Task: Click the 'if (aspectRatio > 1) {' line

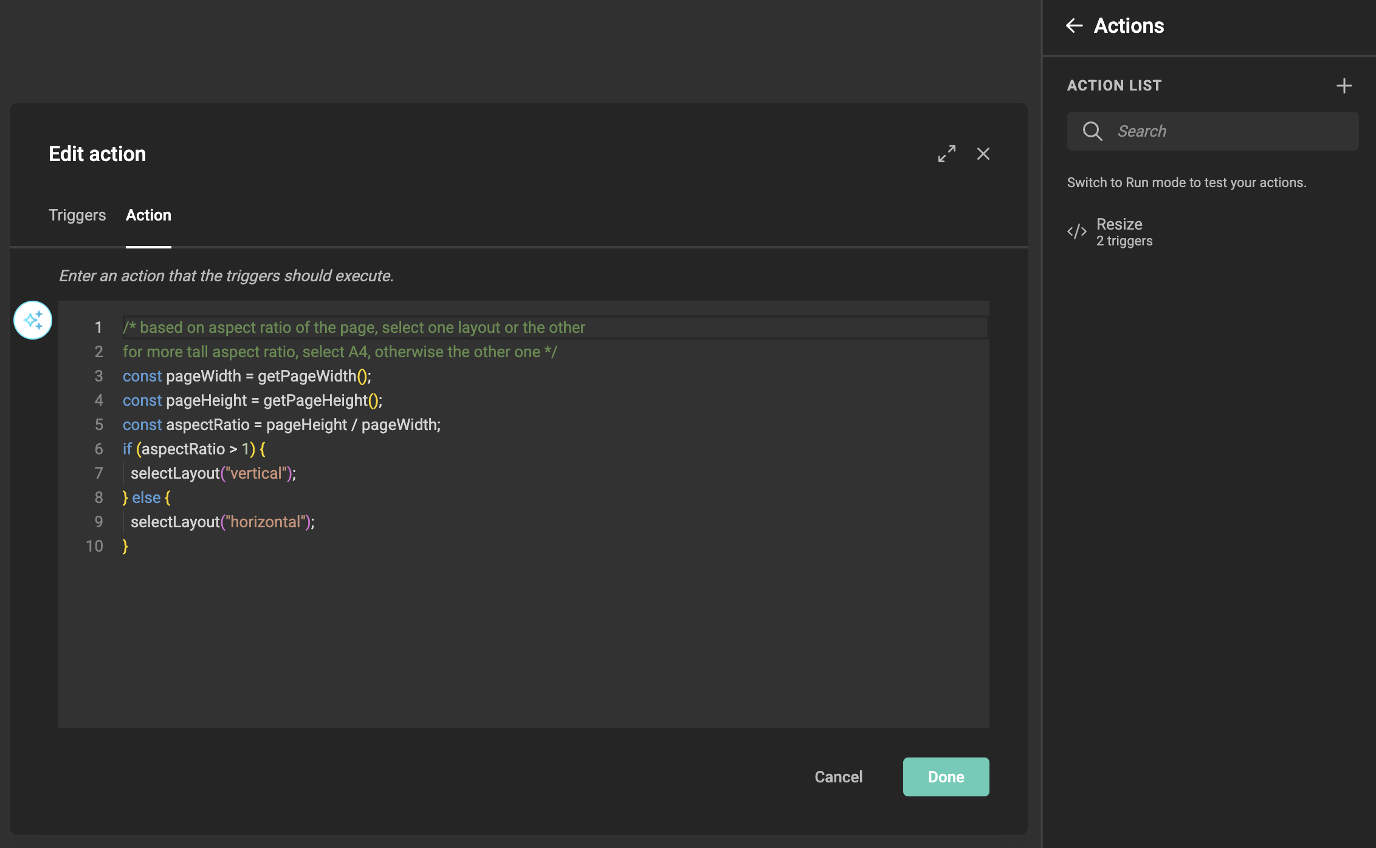Action: [x=194, y=449]
